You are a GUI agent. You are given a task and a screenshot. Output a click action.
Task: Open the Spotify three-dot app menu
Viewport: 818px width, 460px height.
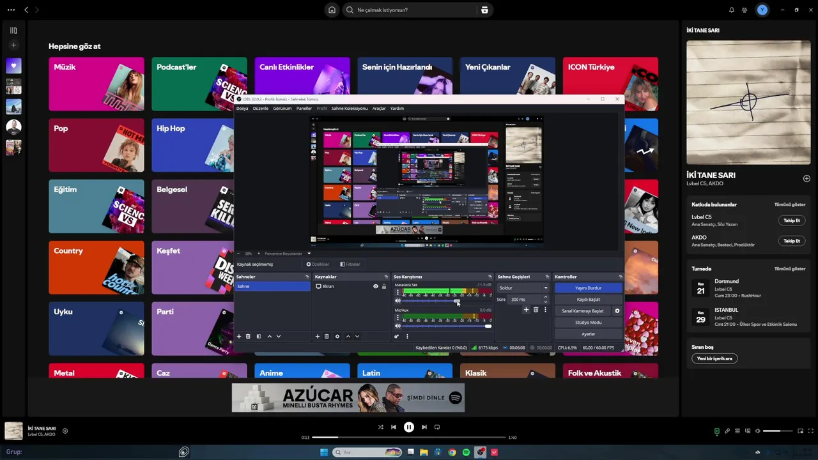coord(11,10)
